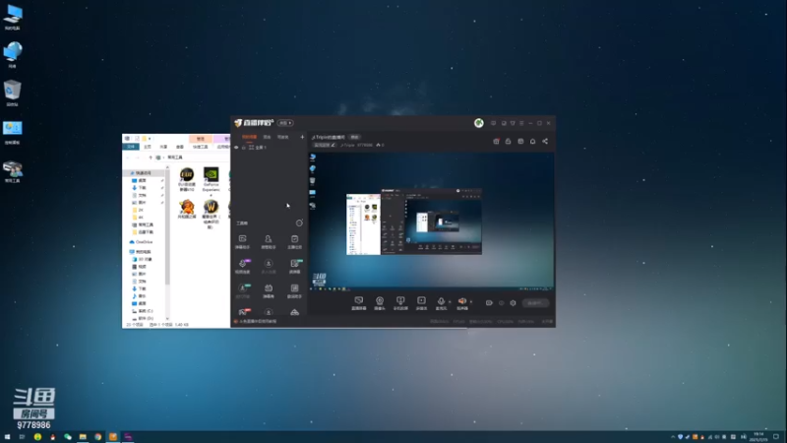
Task: Click the bell notification icon above preview
Action: [532, 141]
